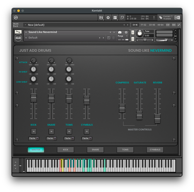
Task: Click the instrument wrench edit icon
Action: 18,32
